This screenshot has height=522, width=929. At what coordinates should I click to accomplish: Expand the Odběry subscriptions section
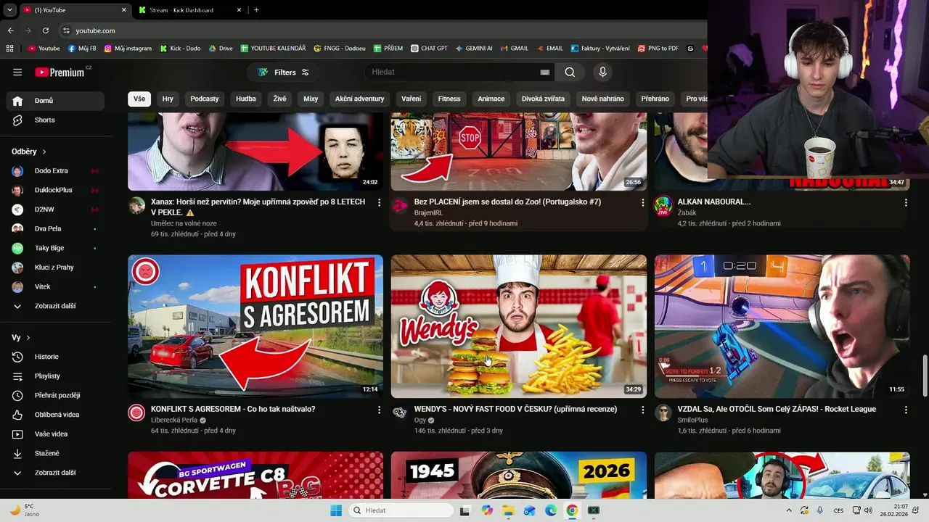coord(29,152)
